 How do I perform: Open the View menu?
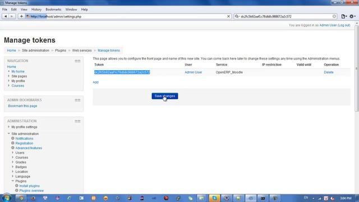tap(24, 10)
